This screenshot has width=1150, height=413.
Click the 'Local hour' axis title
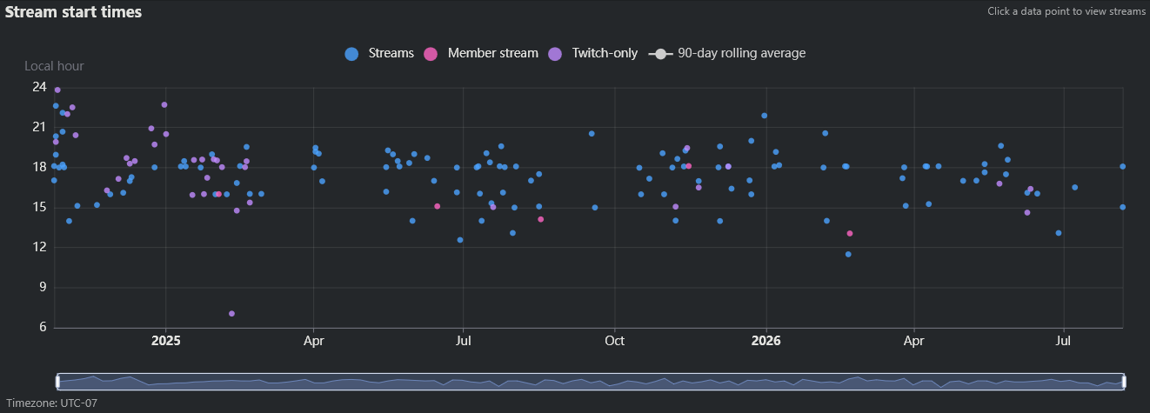coord(54,66)
